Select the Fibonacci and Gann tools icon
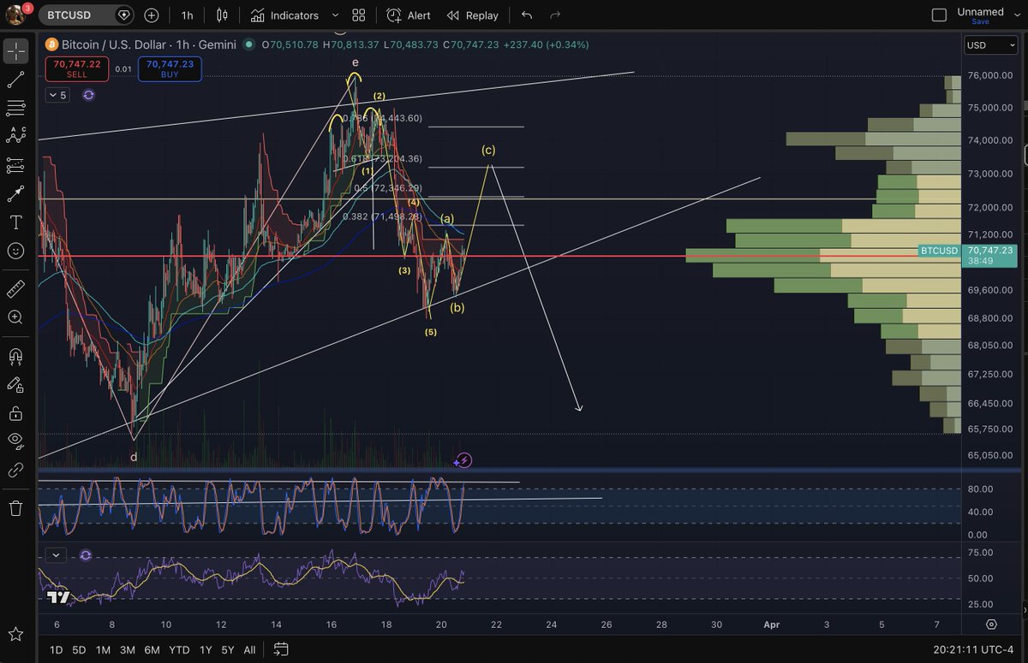Viewport: 1028px width, 663px height. (x=15, y=108)
